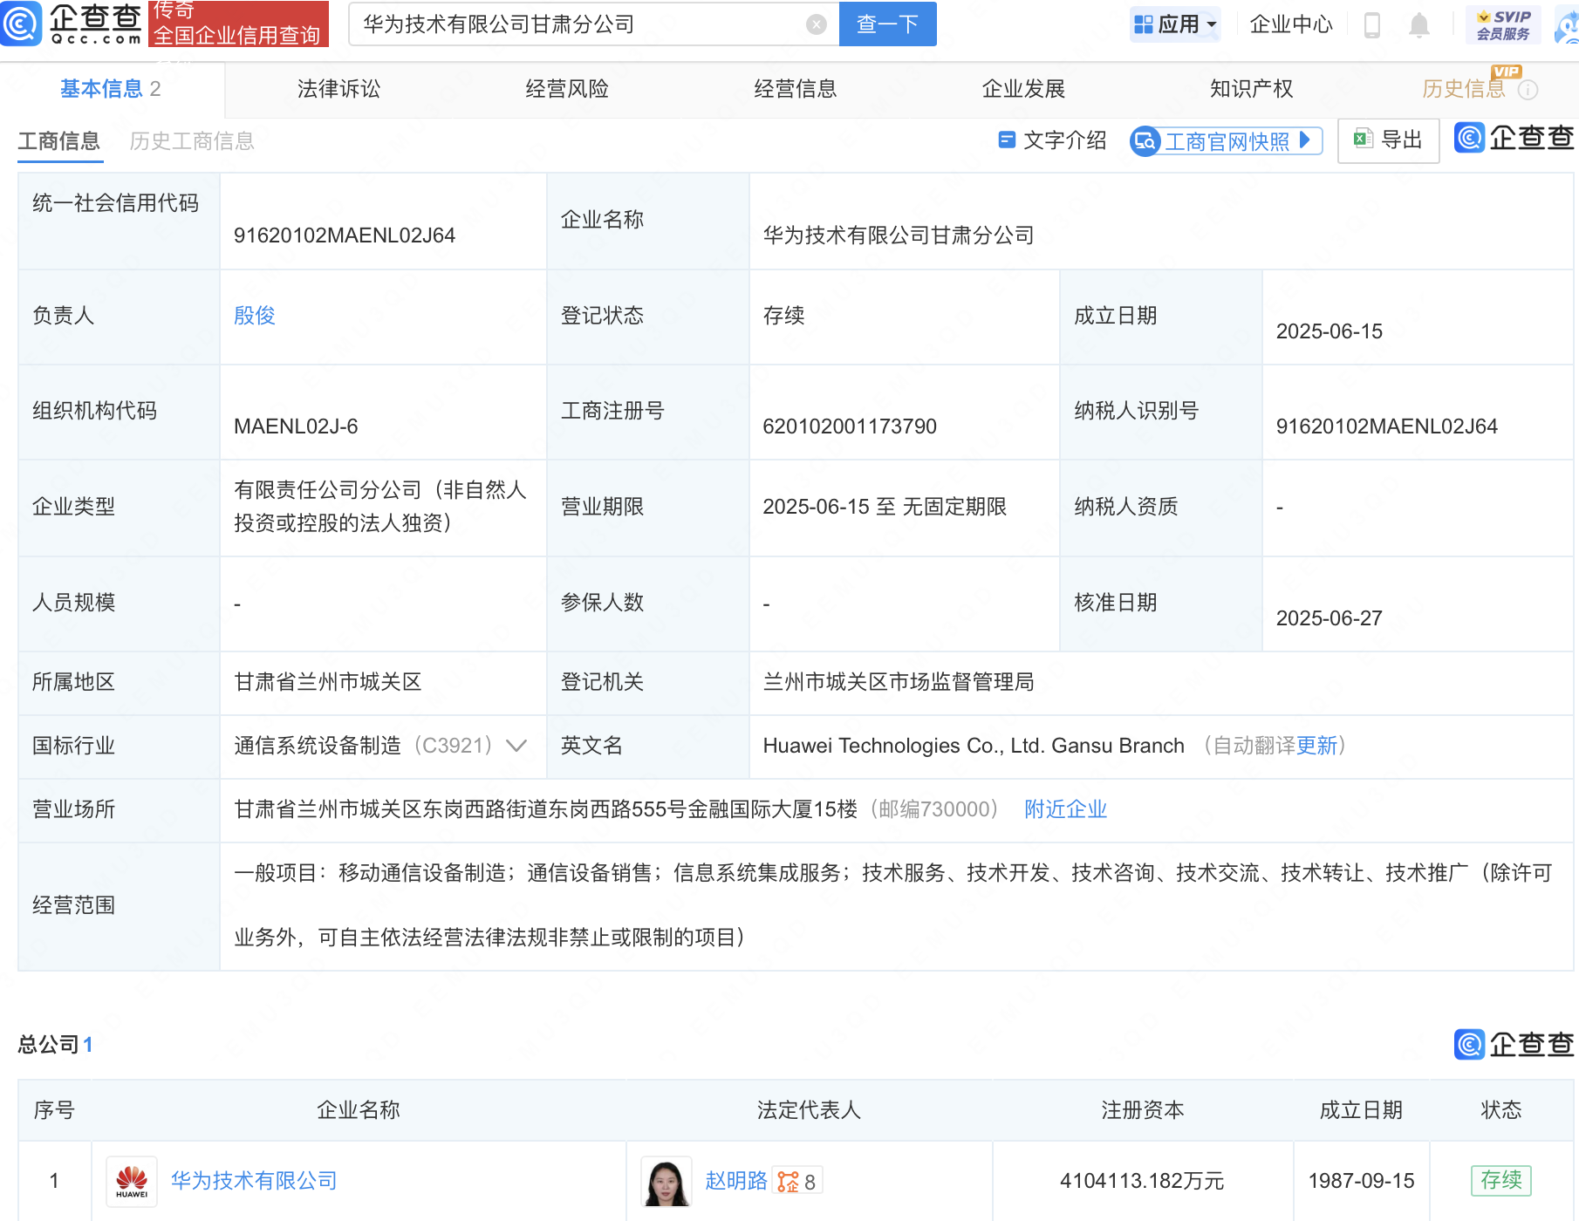1579x1221 pixels.
Task: Open the mobile phone app icon
Action: (x=1371, y=25)
